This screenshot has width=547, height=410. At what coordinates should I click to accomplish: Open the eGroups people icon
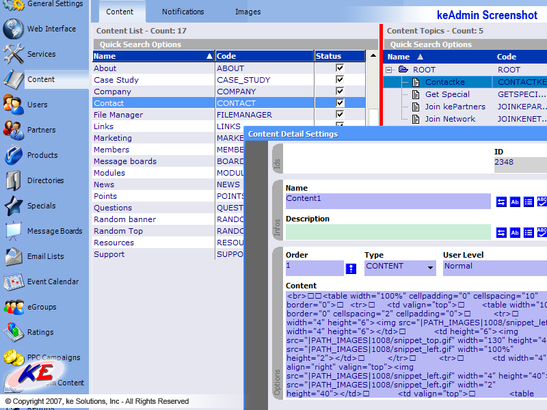pos(13,307)
